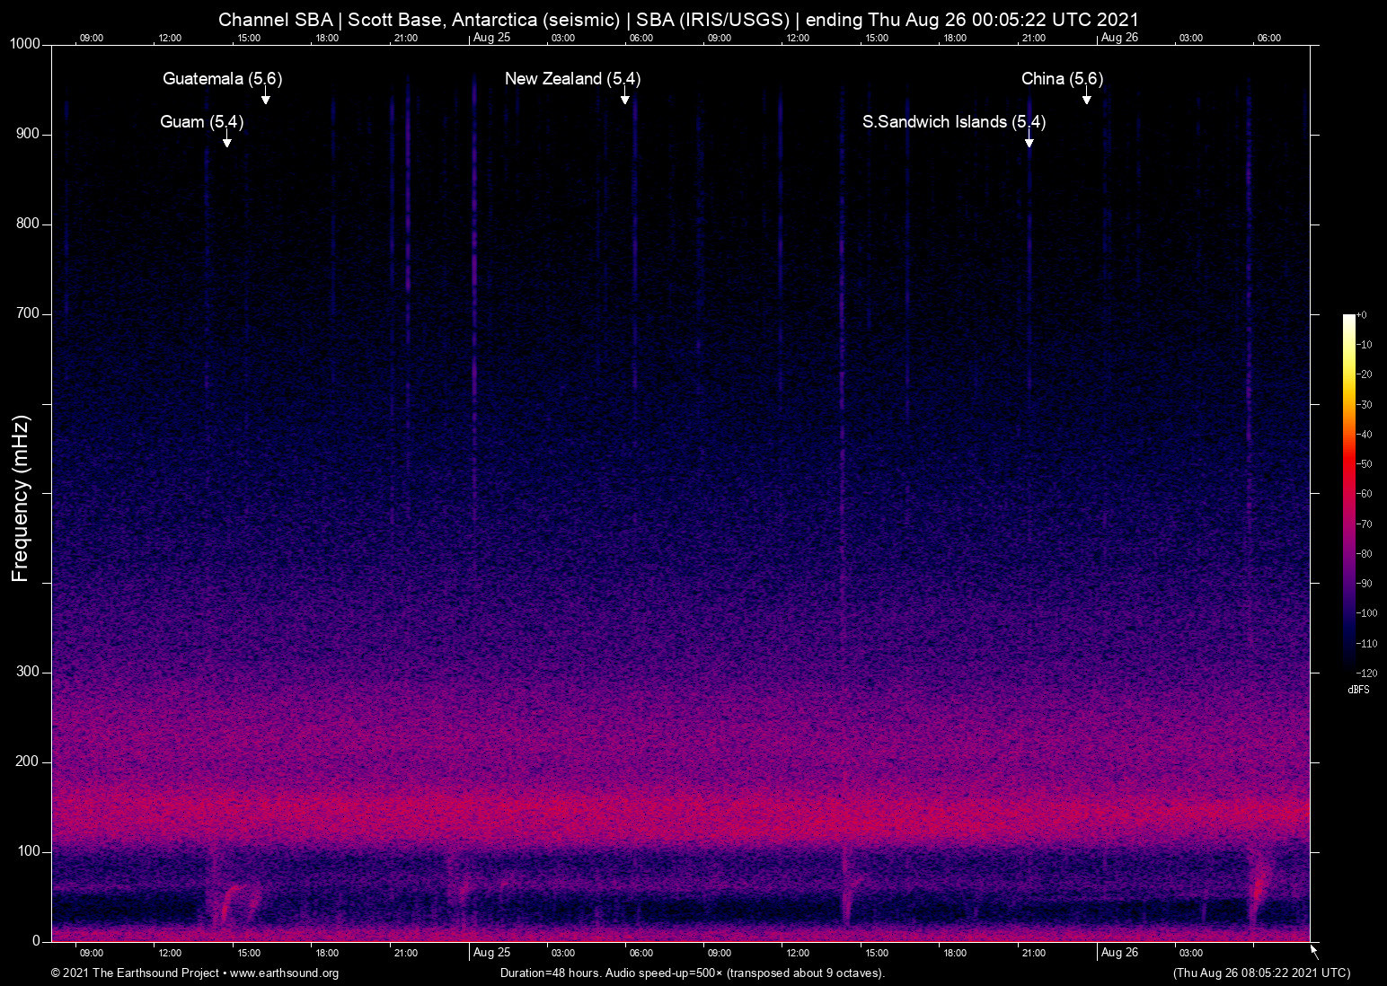Click the 21:00 tick on bottom time axis
This screenshot has height=986, width=1387.
[406, 953]
